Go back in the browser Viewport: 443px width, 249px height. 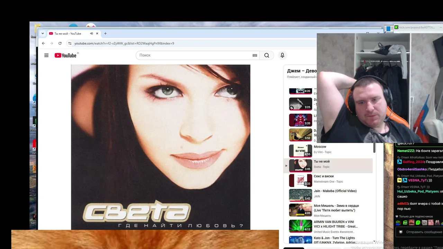coord(43,43)
